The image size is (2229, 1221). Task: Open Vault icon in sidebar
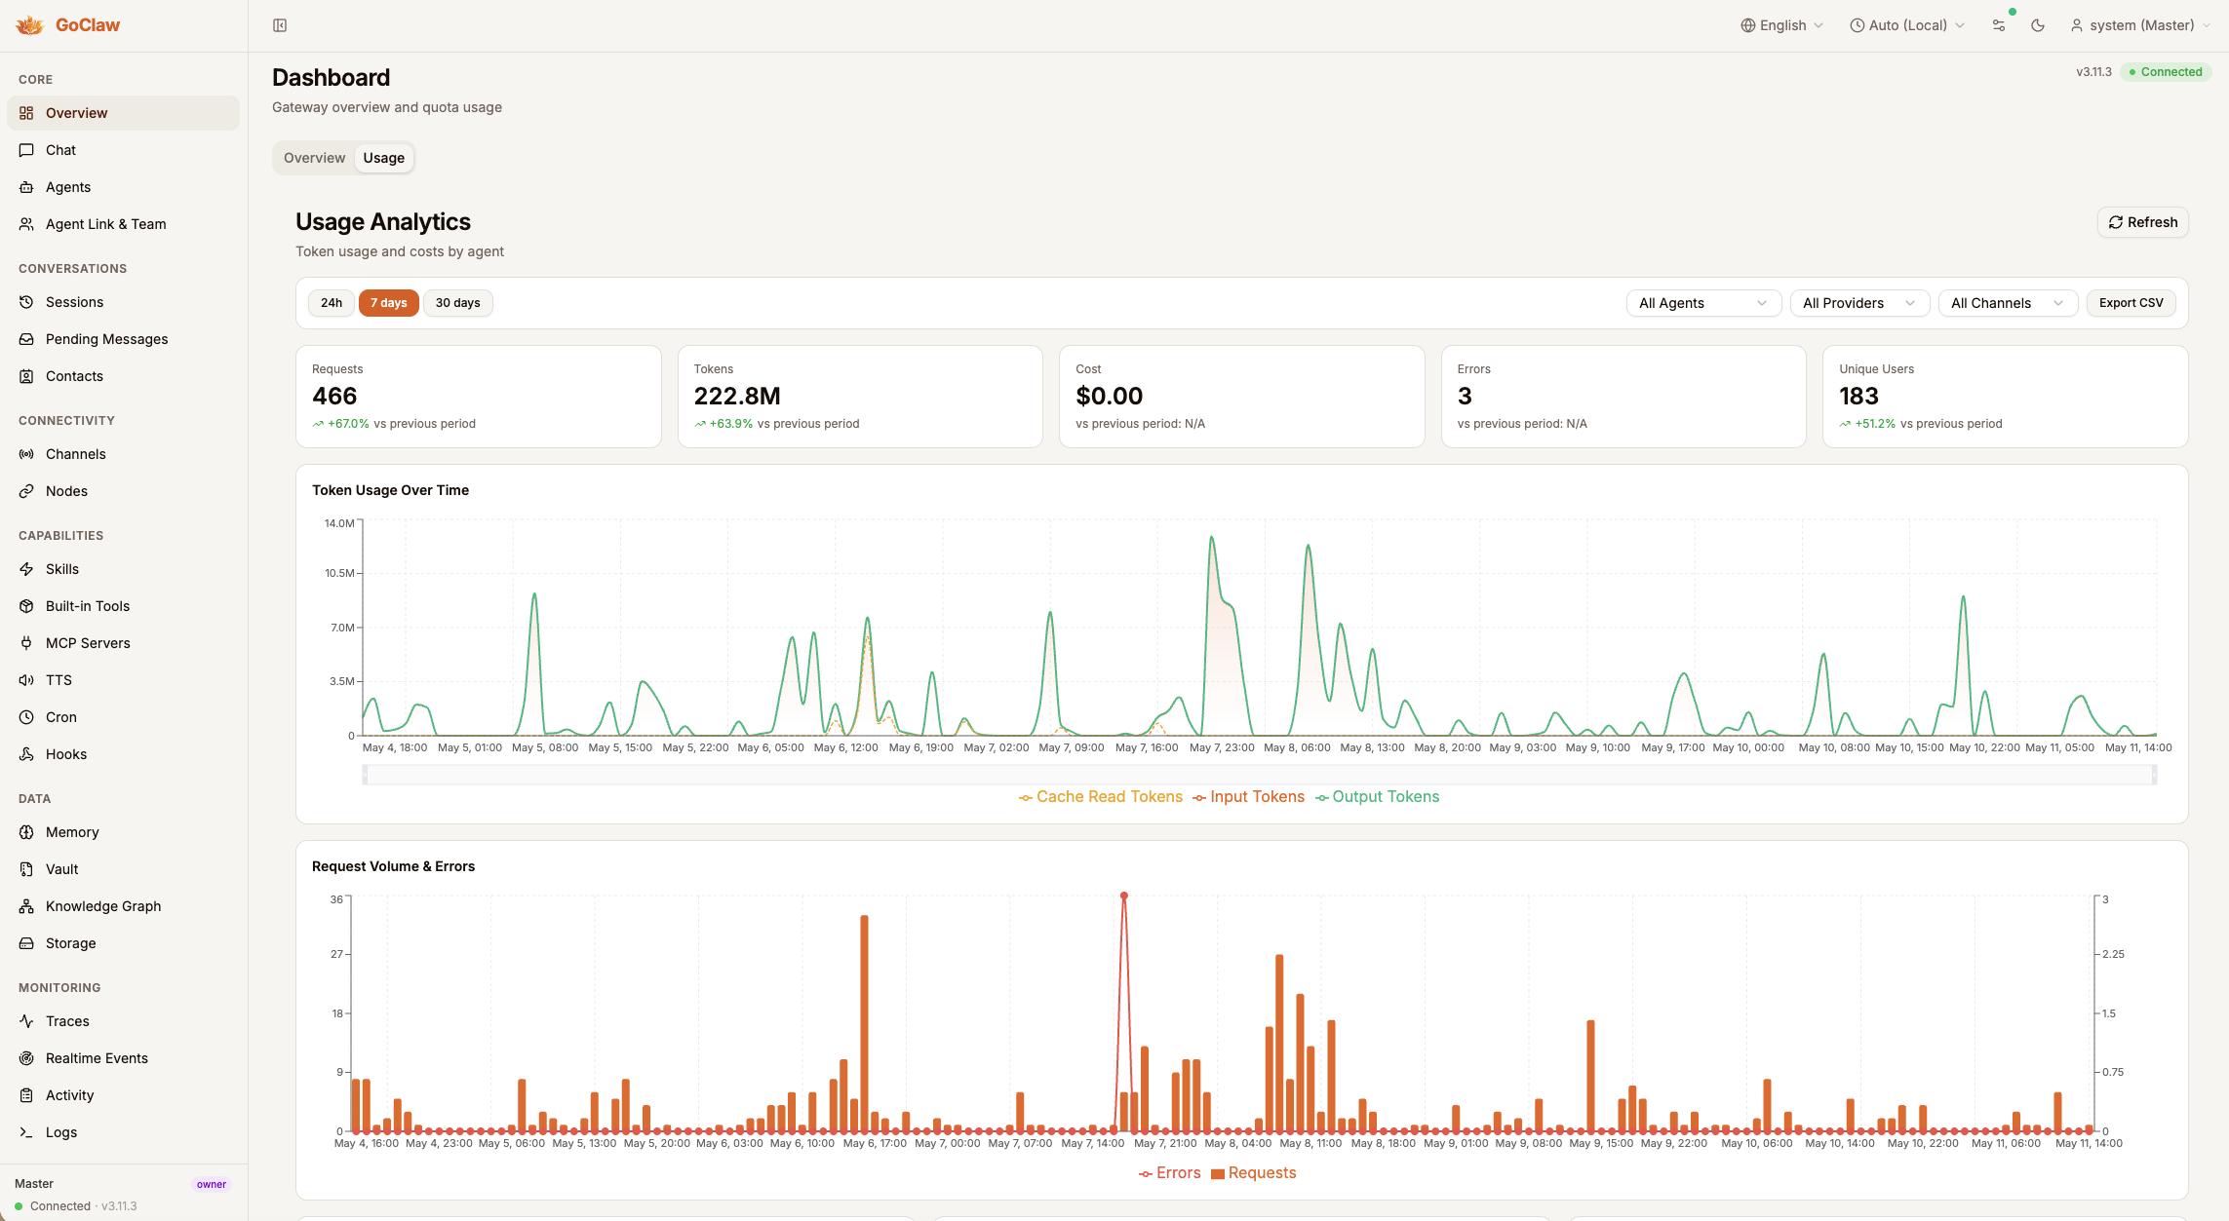pos(26,869)
